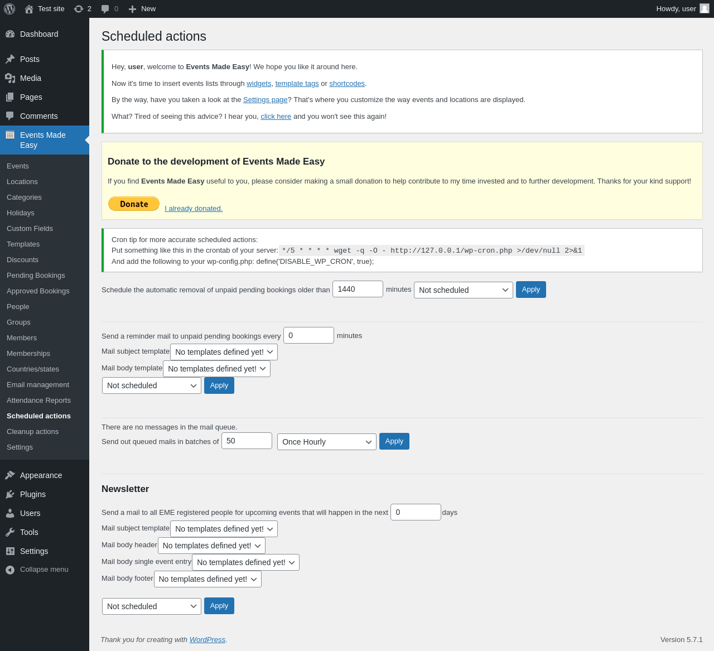Image resolution: width=714 pixels, height=651 pixels.
Task: Open the template tags link
Action: click(297, 84)
